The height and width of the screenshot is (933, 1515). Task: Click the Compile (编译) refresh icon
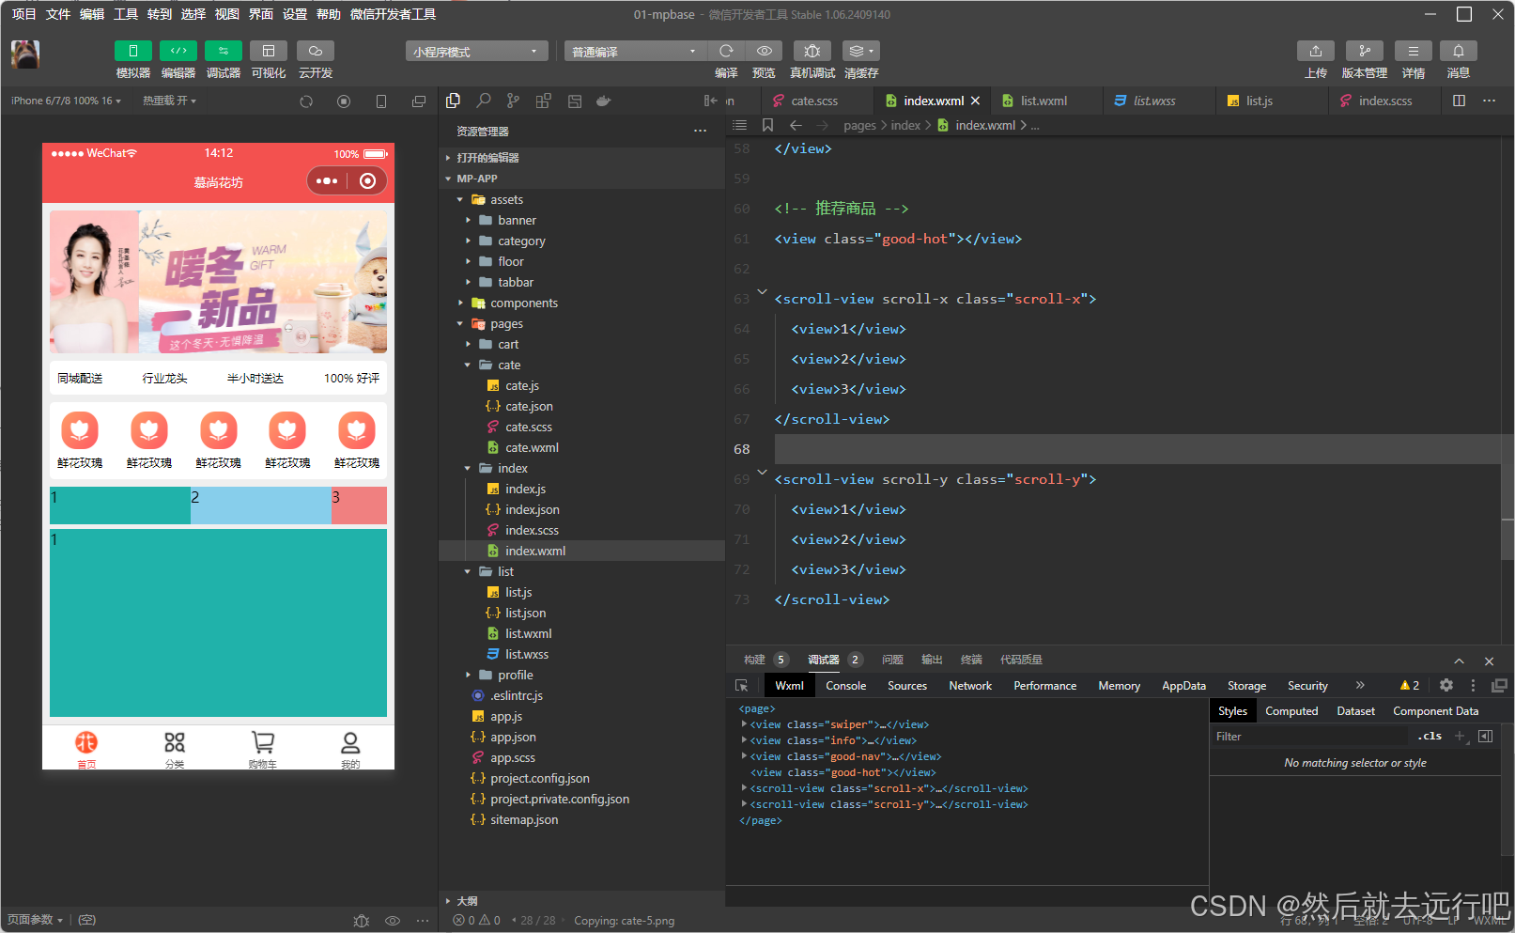click(x=726, y=52)
